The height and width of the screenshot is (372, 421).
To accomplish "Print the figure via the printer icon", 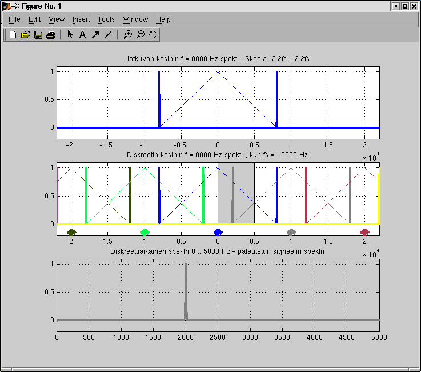I will pos(50,35).
